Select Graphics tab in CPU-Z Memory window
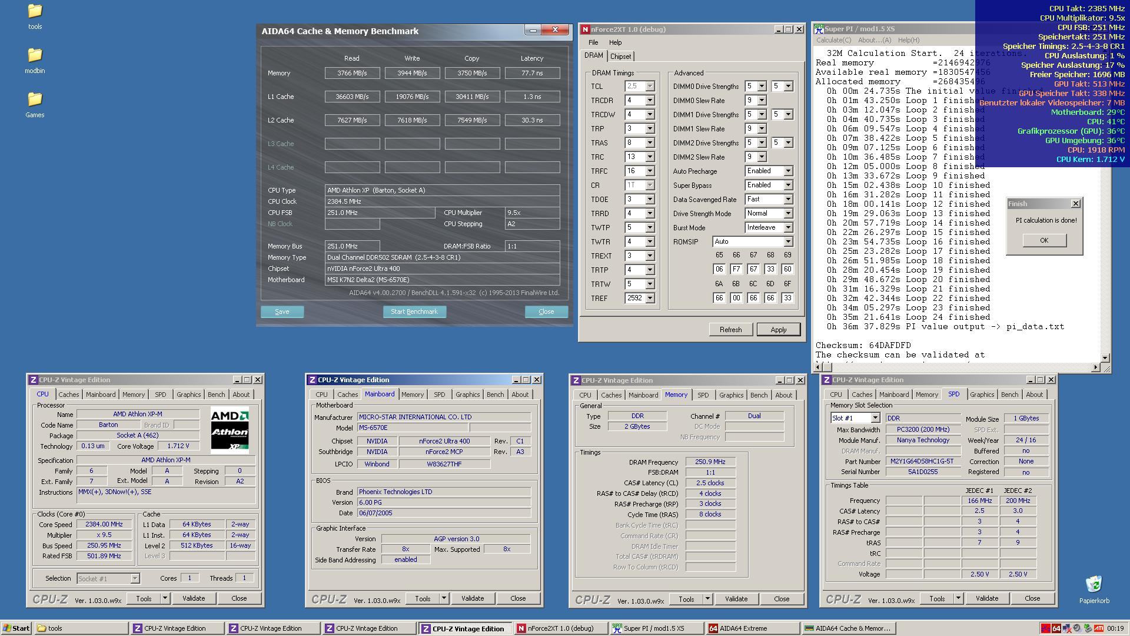The image size is (1130, 636). coord(731,395)
